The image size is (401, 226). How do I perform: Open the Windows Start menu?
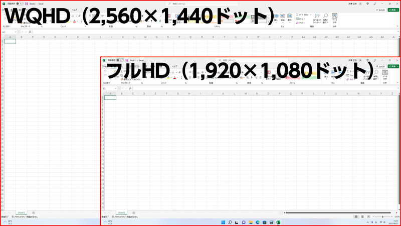click(223, 222)
